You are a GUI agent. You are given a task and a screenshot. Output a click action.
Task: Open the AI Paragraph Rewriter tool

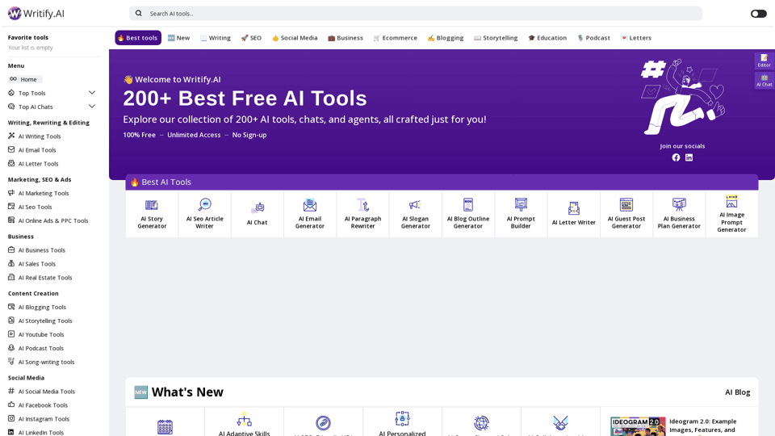pos(362,214)
